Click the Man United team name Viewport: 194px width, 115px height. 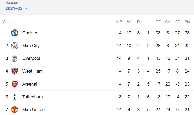33,110
